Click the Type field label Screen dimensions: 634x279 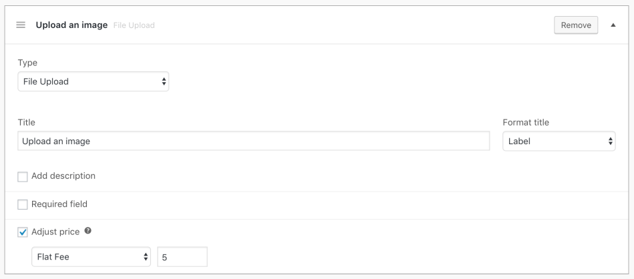pos(27,62)
